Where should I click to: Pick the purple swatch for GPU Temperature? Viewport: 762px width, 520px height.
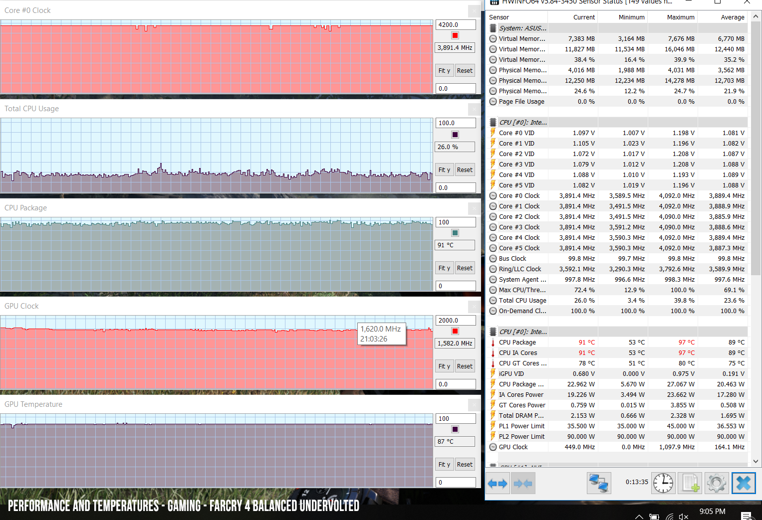(455, 429)
